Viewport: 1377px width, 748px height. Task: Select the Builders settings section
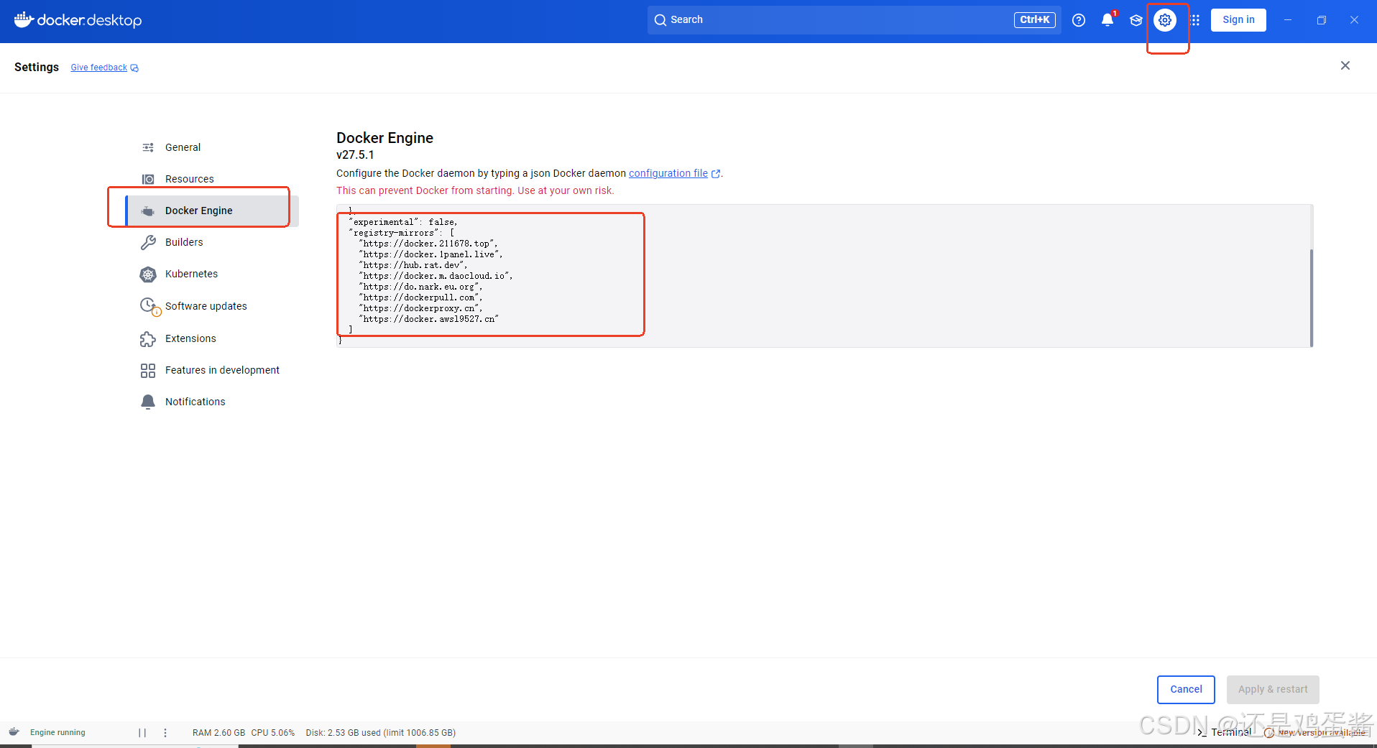pyautogui.click(x=184, y=242)
